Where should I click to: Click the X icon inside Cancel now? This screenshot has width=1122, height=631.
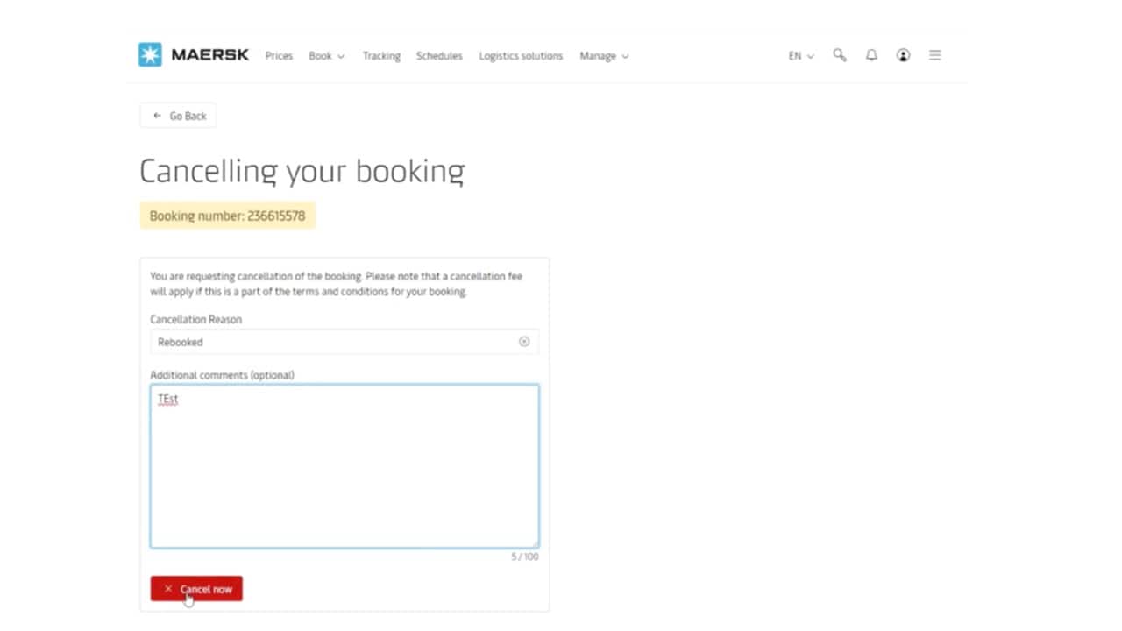coord(168,589)
